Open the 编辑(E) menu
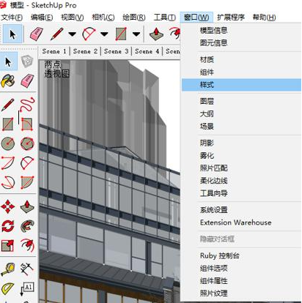 click(42, 18)
